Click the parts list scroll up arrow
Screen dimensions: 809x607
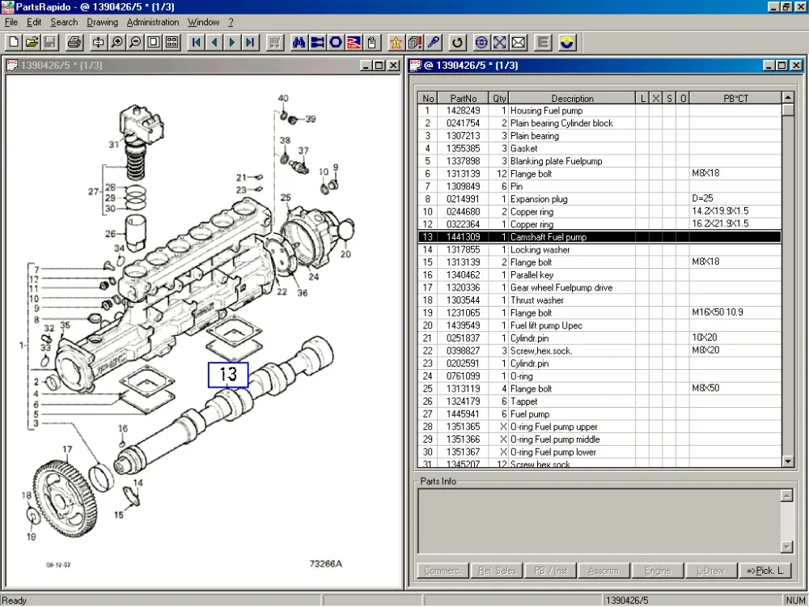788,98
